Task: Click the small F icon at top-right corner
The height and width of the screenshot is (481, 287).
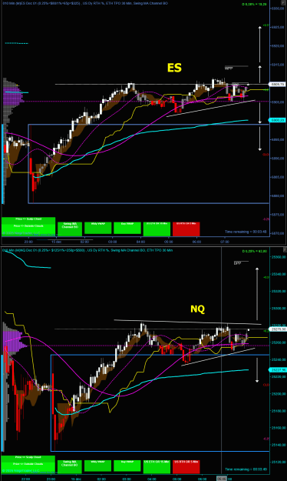Action: pyautogui.click(x=282, y=3)
